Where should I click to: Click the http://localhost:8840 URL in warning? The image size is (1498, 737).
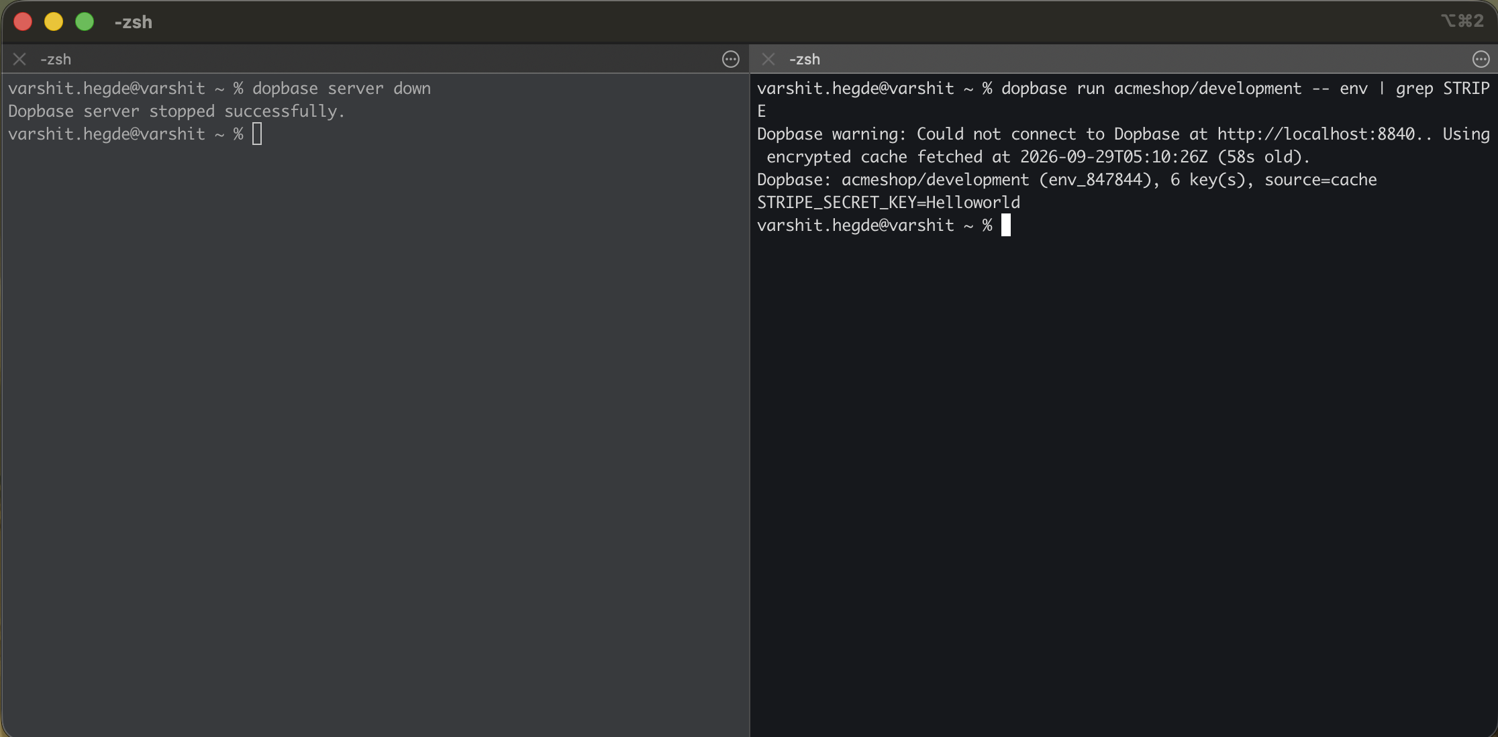coord(1316,134)
